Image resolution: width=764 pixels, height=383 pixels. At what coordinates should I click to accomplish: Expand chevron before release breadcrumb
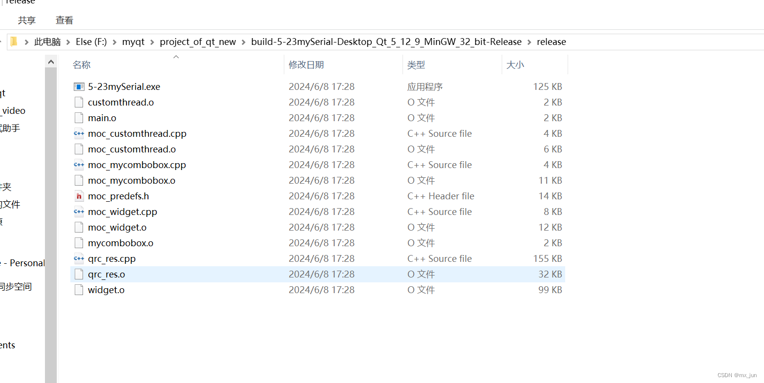pos(530,42)
